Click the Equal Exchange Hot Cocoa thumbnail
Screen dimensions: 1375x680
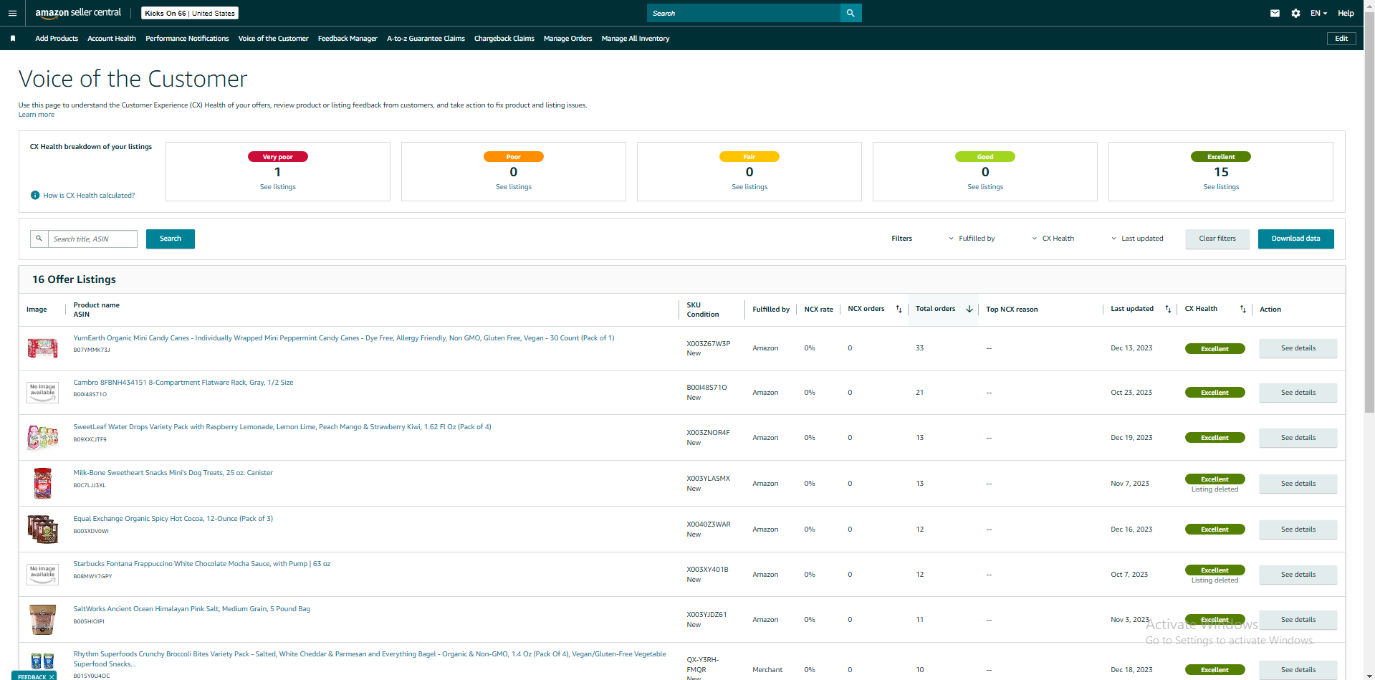(42, 529)
